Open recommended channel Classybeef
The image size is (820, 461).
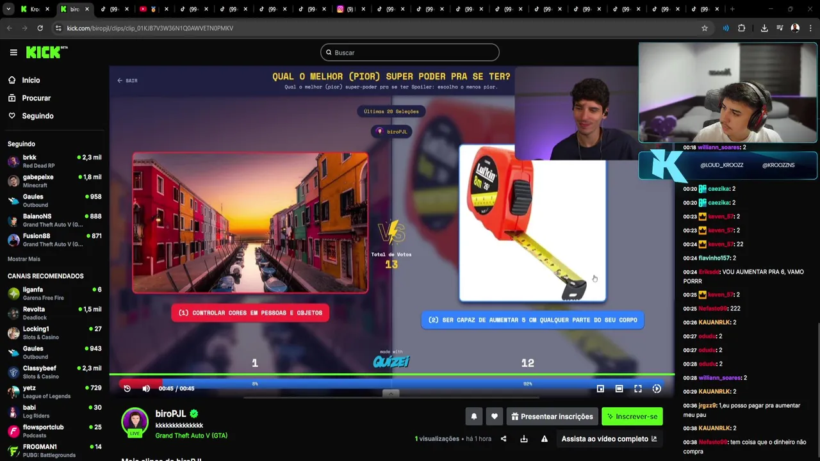[54, 372]
